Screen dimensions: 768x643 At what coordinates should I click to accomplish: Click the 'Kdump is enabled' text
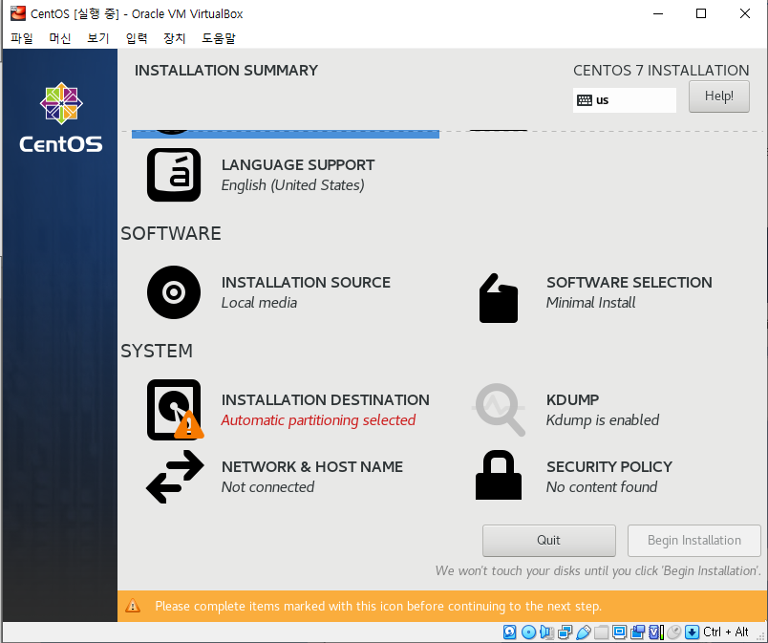pyautogui.click(x=603, y=420)
